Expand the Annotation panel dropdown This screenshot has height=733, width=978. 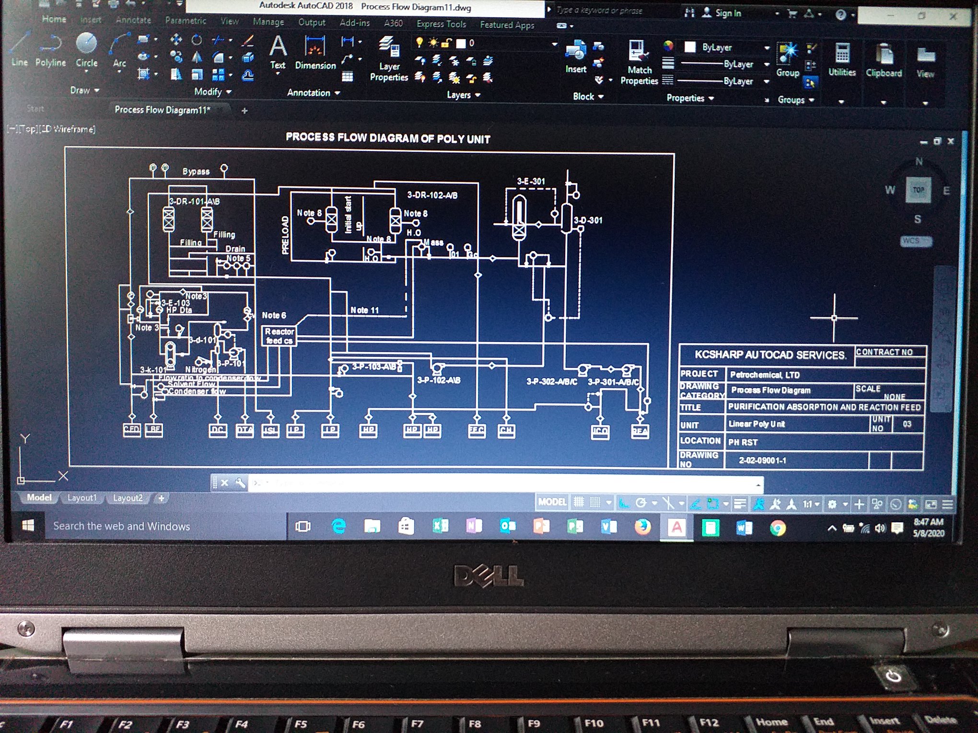pyautogui.click(x=314, y=93)
